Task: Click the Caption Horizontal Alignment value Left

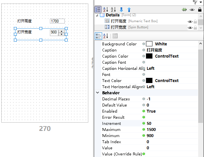Action: point(151,68)
